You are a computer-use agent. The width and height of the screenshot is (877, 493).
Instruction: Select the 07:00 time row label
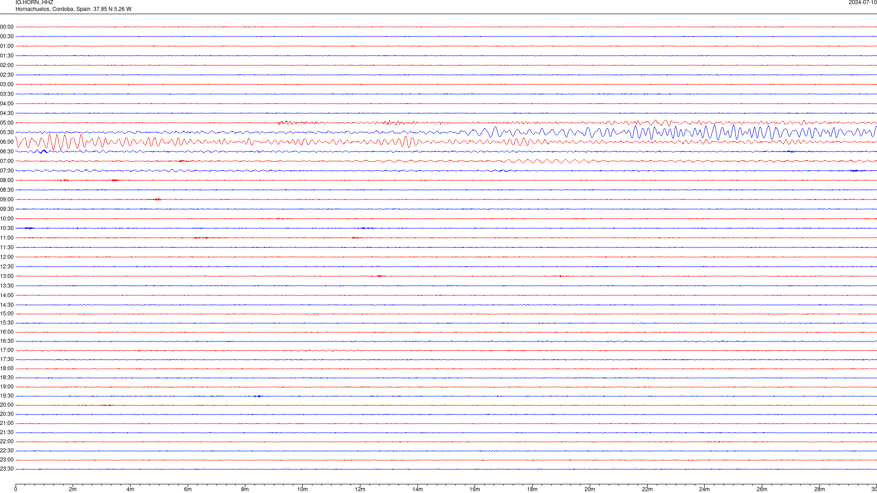coord(7,161)
